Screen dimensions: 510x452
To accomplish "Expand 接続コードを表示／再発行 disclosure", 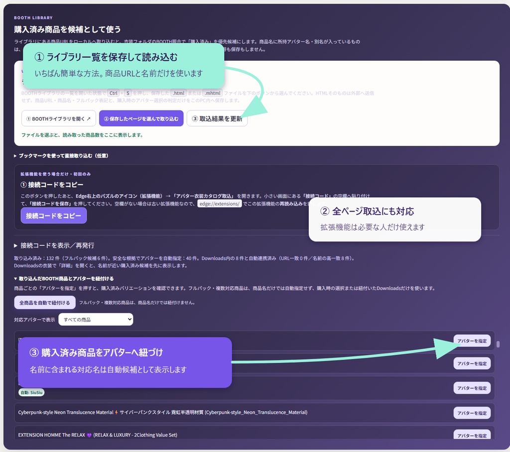I will click(54, 245).
